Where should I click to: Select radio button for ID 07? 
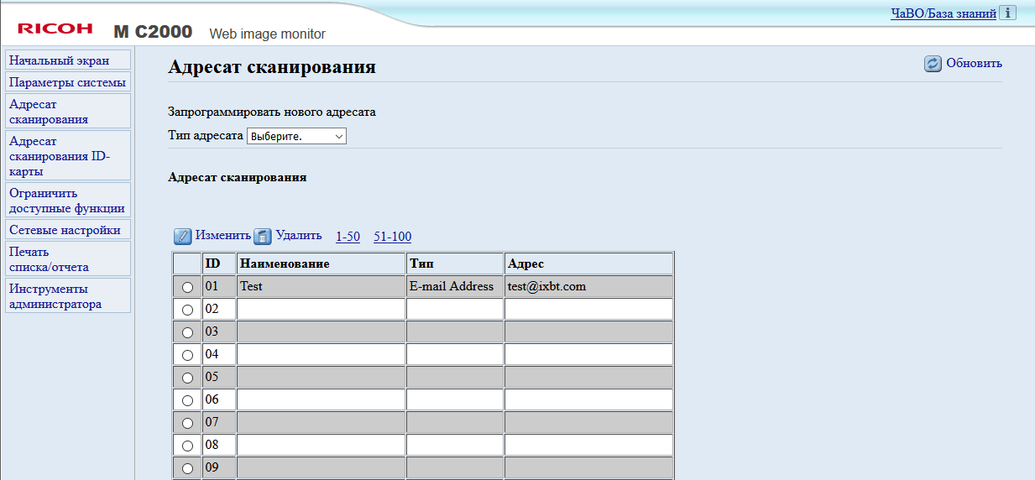click(187, 423)
